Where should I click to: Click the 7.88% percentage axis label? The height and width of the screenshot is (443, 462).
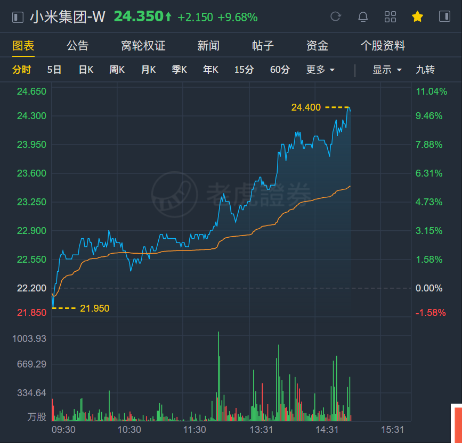tap(429, 145)
